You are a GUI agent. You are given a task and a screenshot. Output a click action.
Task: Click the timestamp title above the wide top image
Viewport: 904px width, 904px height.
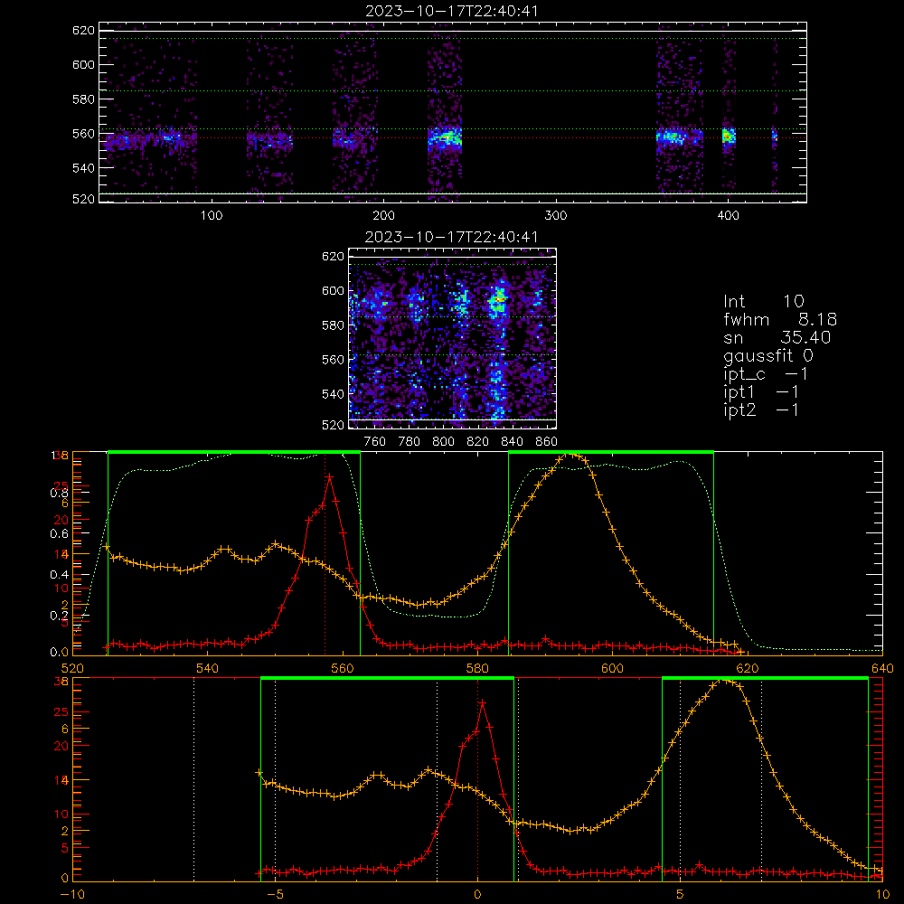452,11
